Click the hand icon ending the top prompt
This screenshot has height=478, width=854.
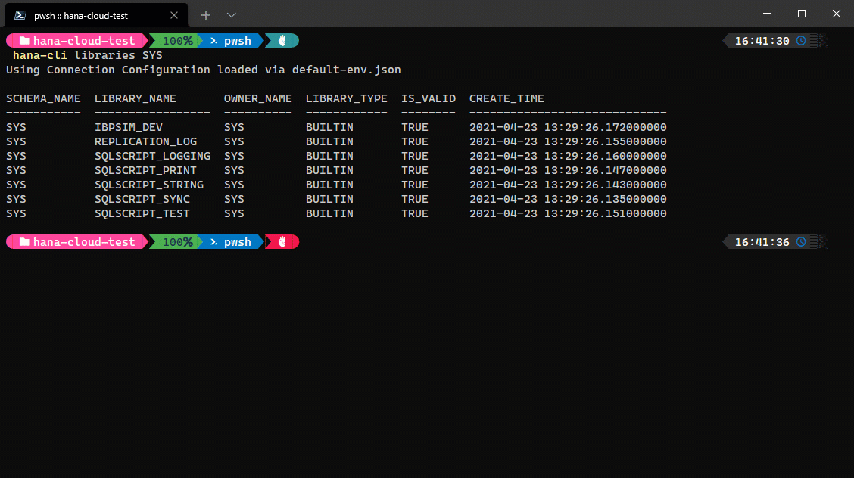tap(281, 40)
